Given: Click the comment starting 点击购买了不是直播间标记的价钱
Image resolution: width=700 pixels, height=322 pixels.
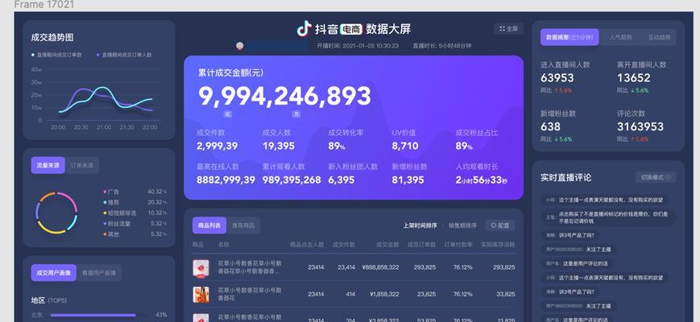Looking at the screenshot, I should tap(609, 217).
